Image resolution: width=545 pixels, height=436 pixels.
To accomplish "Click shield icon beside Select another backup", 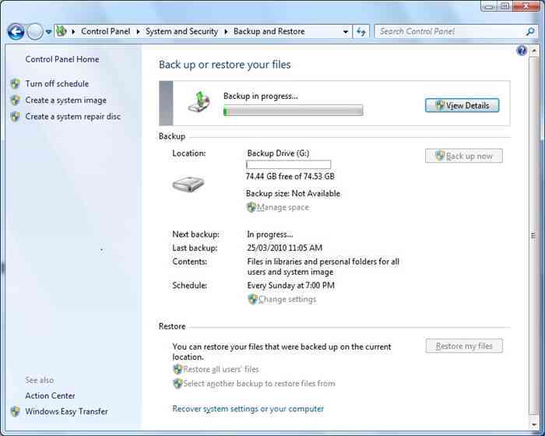I will [178, 384].
